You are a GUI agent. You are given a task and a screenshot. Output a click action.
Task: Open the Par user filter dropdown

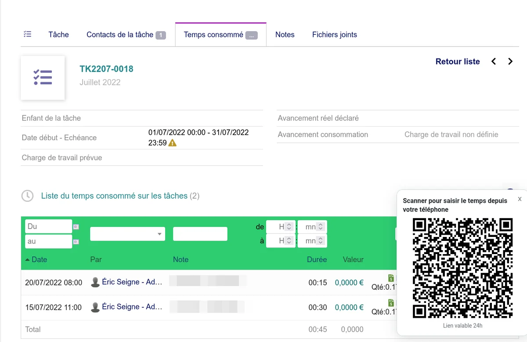(127, 234)
